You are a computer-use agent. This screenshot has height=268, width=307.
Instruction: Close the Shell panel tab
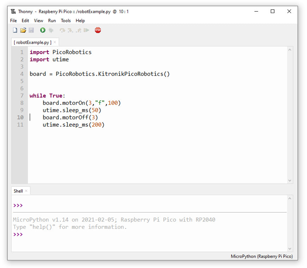pyautogui.click(x=26, y=191)
